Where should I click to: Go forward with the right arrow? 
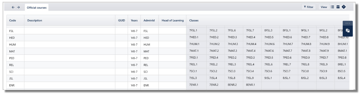point(19,7)
